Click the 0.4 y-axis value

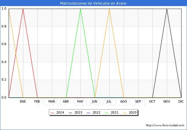click(x=4, y=62)
